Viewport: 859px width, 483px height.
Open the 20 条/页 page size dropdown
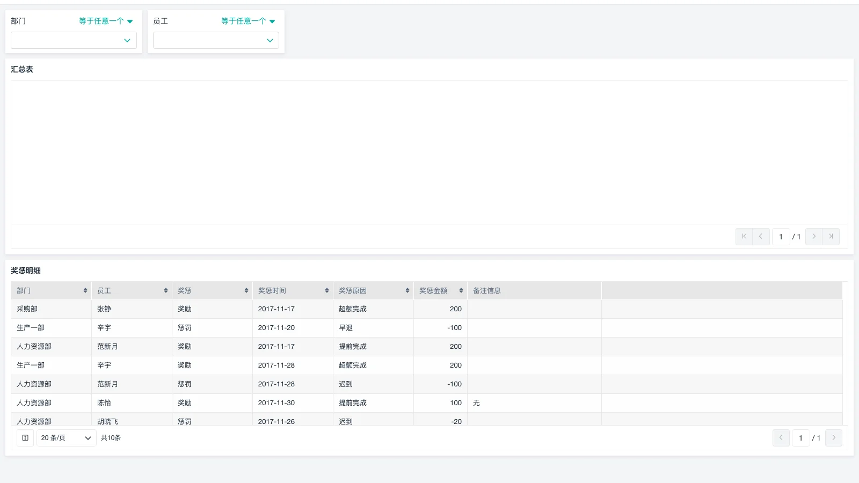point(66,437)
